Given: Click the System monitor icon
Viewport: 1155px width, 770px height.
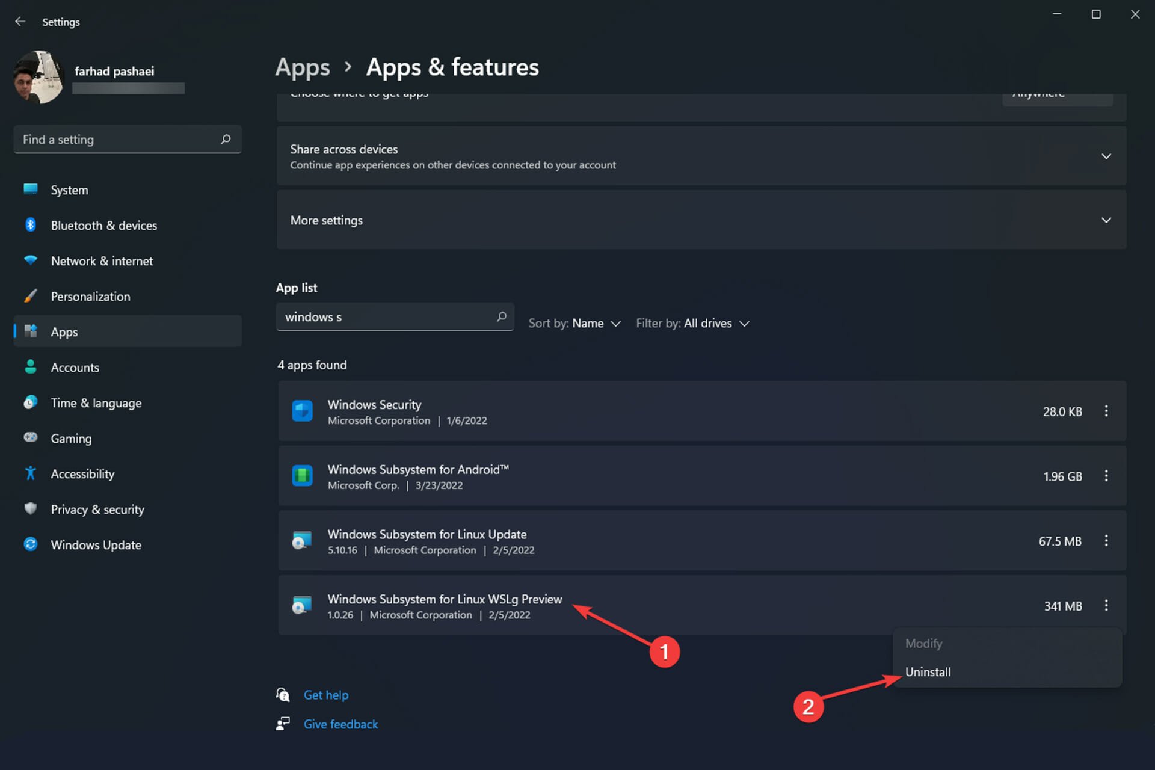Looking at the screenshot, I should coord(31,189).
